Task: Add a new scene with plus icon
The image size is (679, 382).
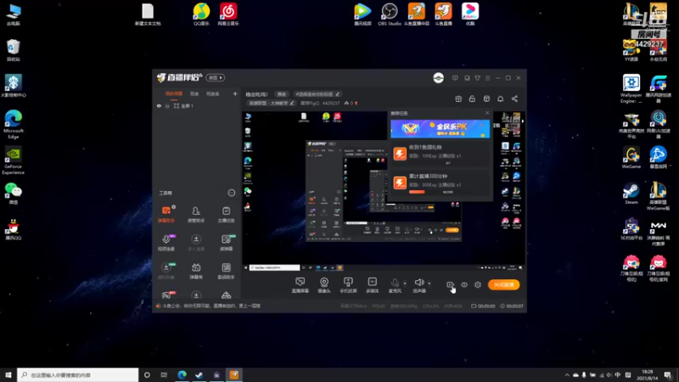Action: click(235, 93)
